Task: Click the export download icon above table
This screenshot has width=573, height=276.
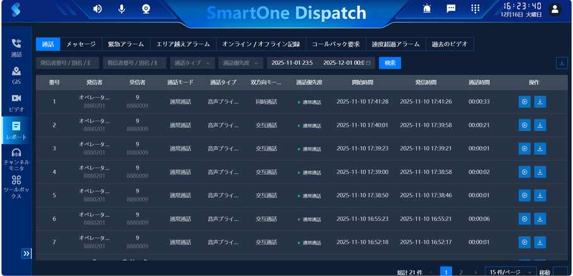Action: point(562,63)
